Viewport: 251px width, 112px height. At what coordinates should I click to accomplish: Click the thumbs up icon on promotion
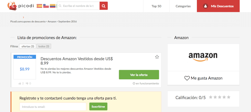point(20,83)
